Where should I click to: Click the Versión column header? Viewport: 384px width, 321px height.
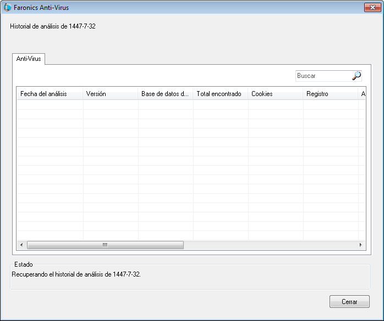point(110,94)
